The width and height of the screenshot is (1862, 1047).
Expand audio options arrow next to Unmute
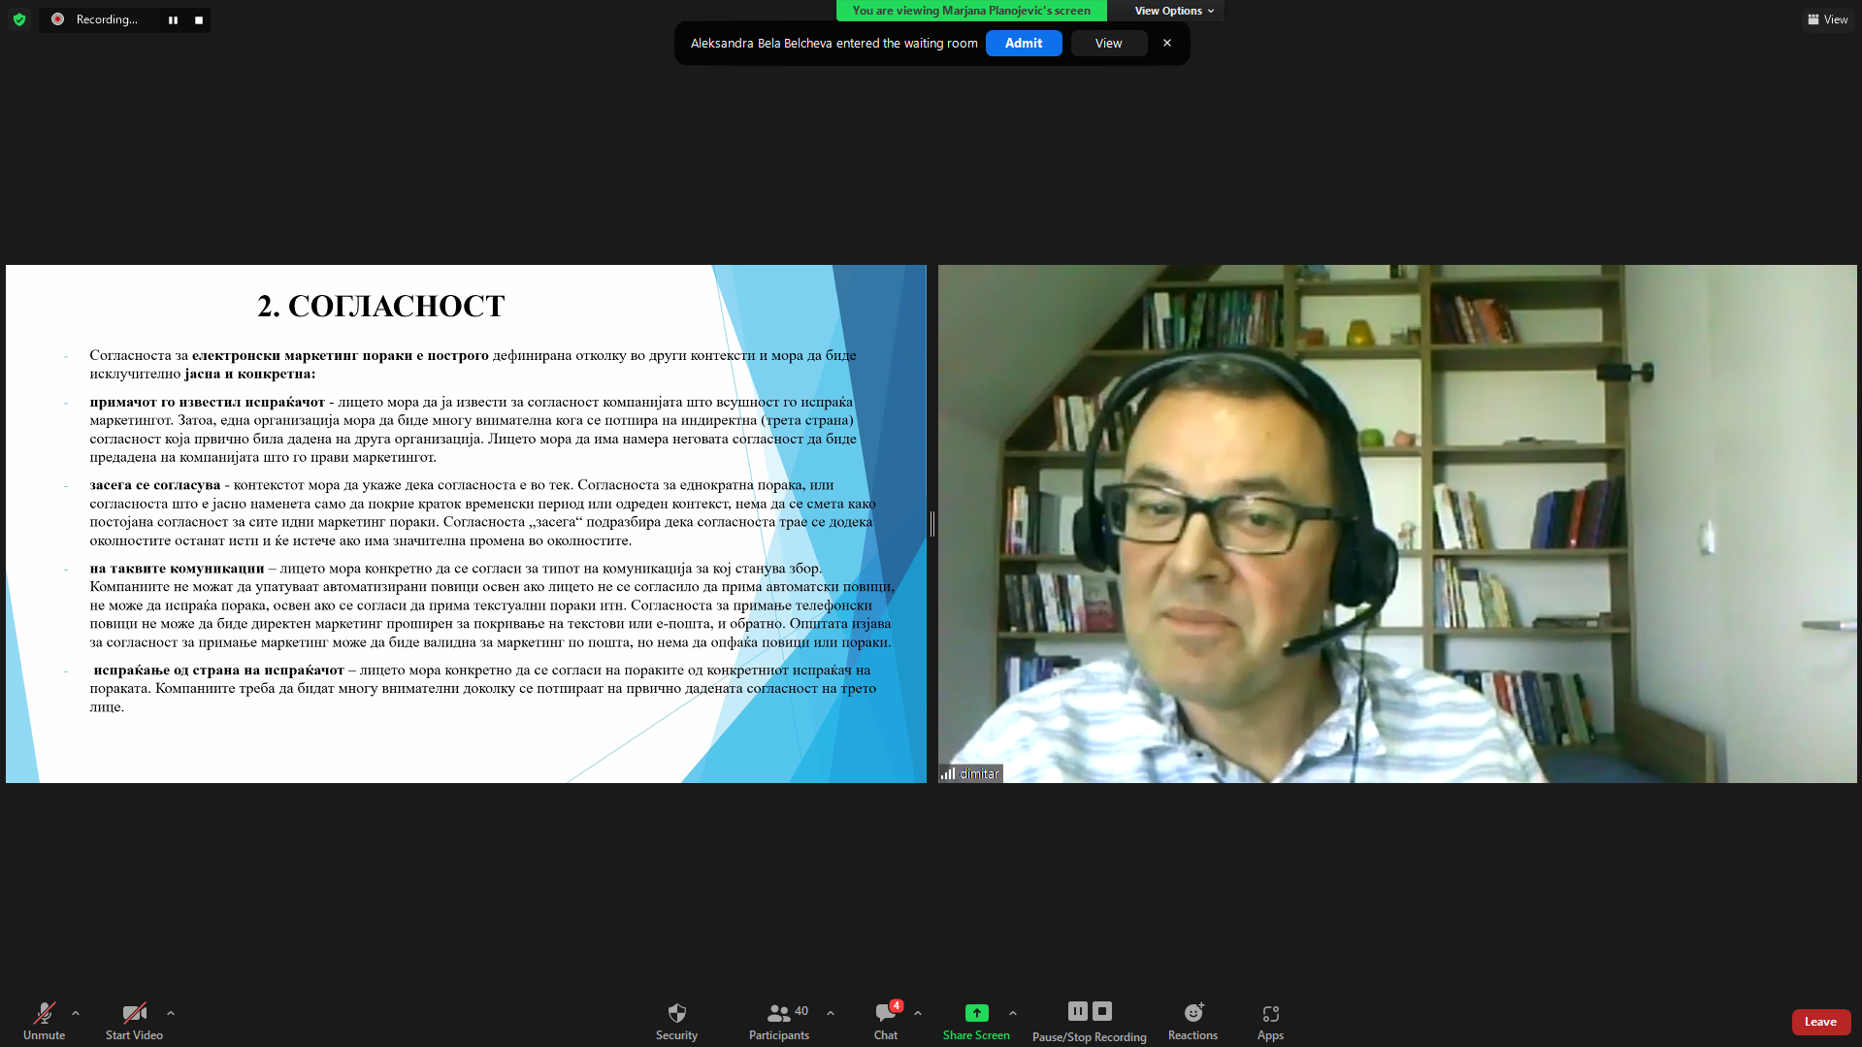(x=76, y=1013)
